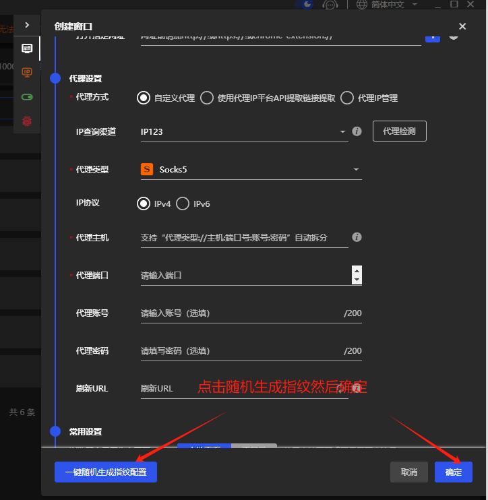488x500 pixels.
Task: Click the green toggle sidebar icon
Action: (x=27, y=97)
